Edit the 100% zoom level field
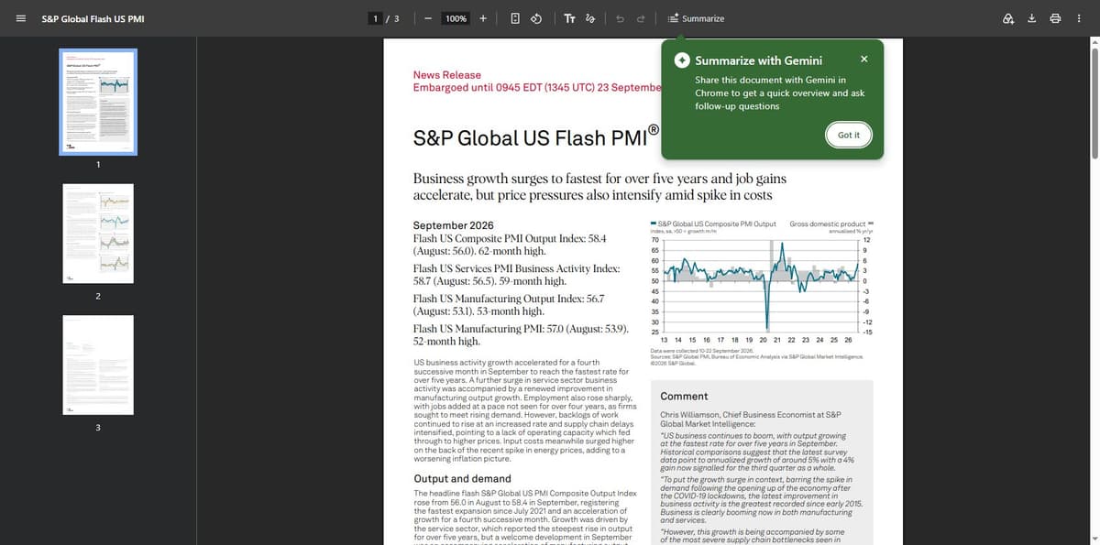This screenshot has height=545, width=1100. (456, 18)
